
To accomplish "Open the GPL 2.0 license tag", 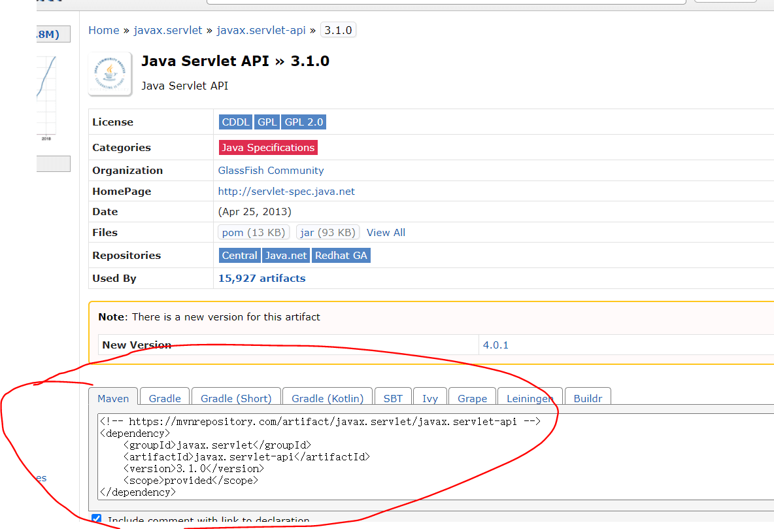I will 303,122.
